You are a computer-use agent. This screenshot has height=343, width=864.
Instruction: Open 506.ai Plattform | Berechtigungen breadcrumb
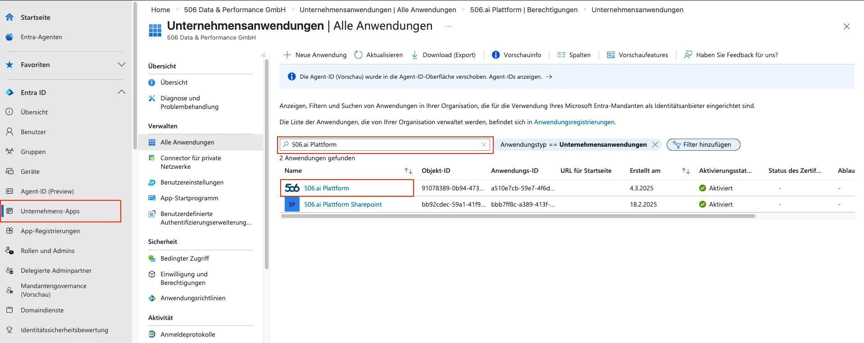(x=523, y=9)
